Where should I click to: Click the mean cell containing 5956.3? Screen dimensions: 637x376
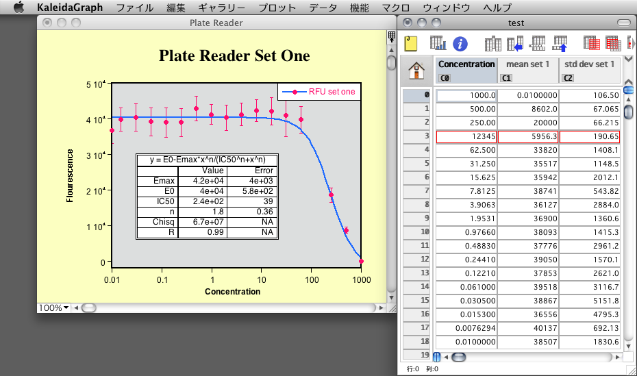[x=528, y=136]
